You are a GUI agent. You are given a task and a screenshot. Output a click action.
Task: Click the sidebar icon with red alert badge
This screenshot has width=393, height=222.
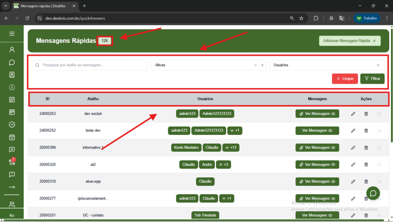click(12, 162)
